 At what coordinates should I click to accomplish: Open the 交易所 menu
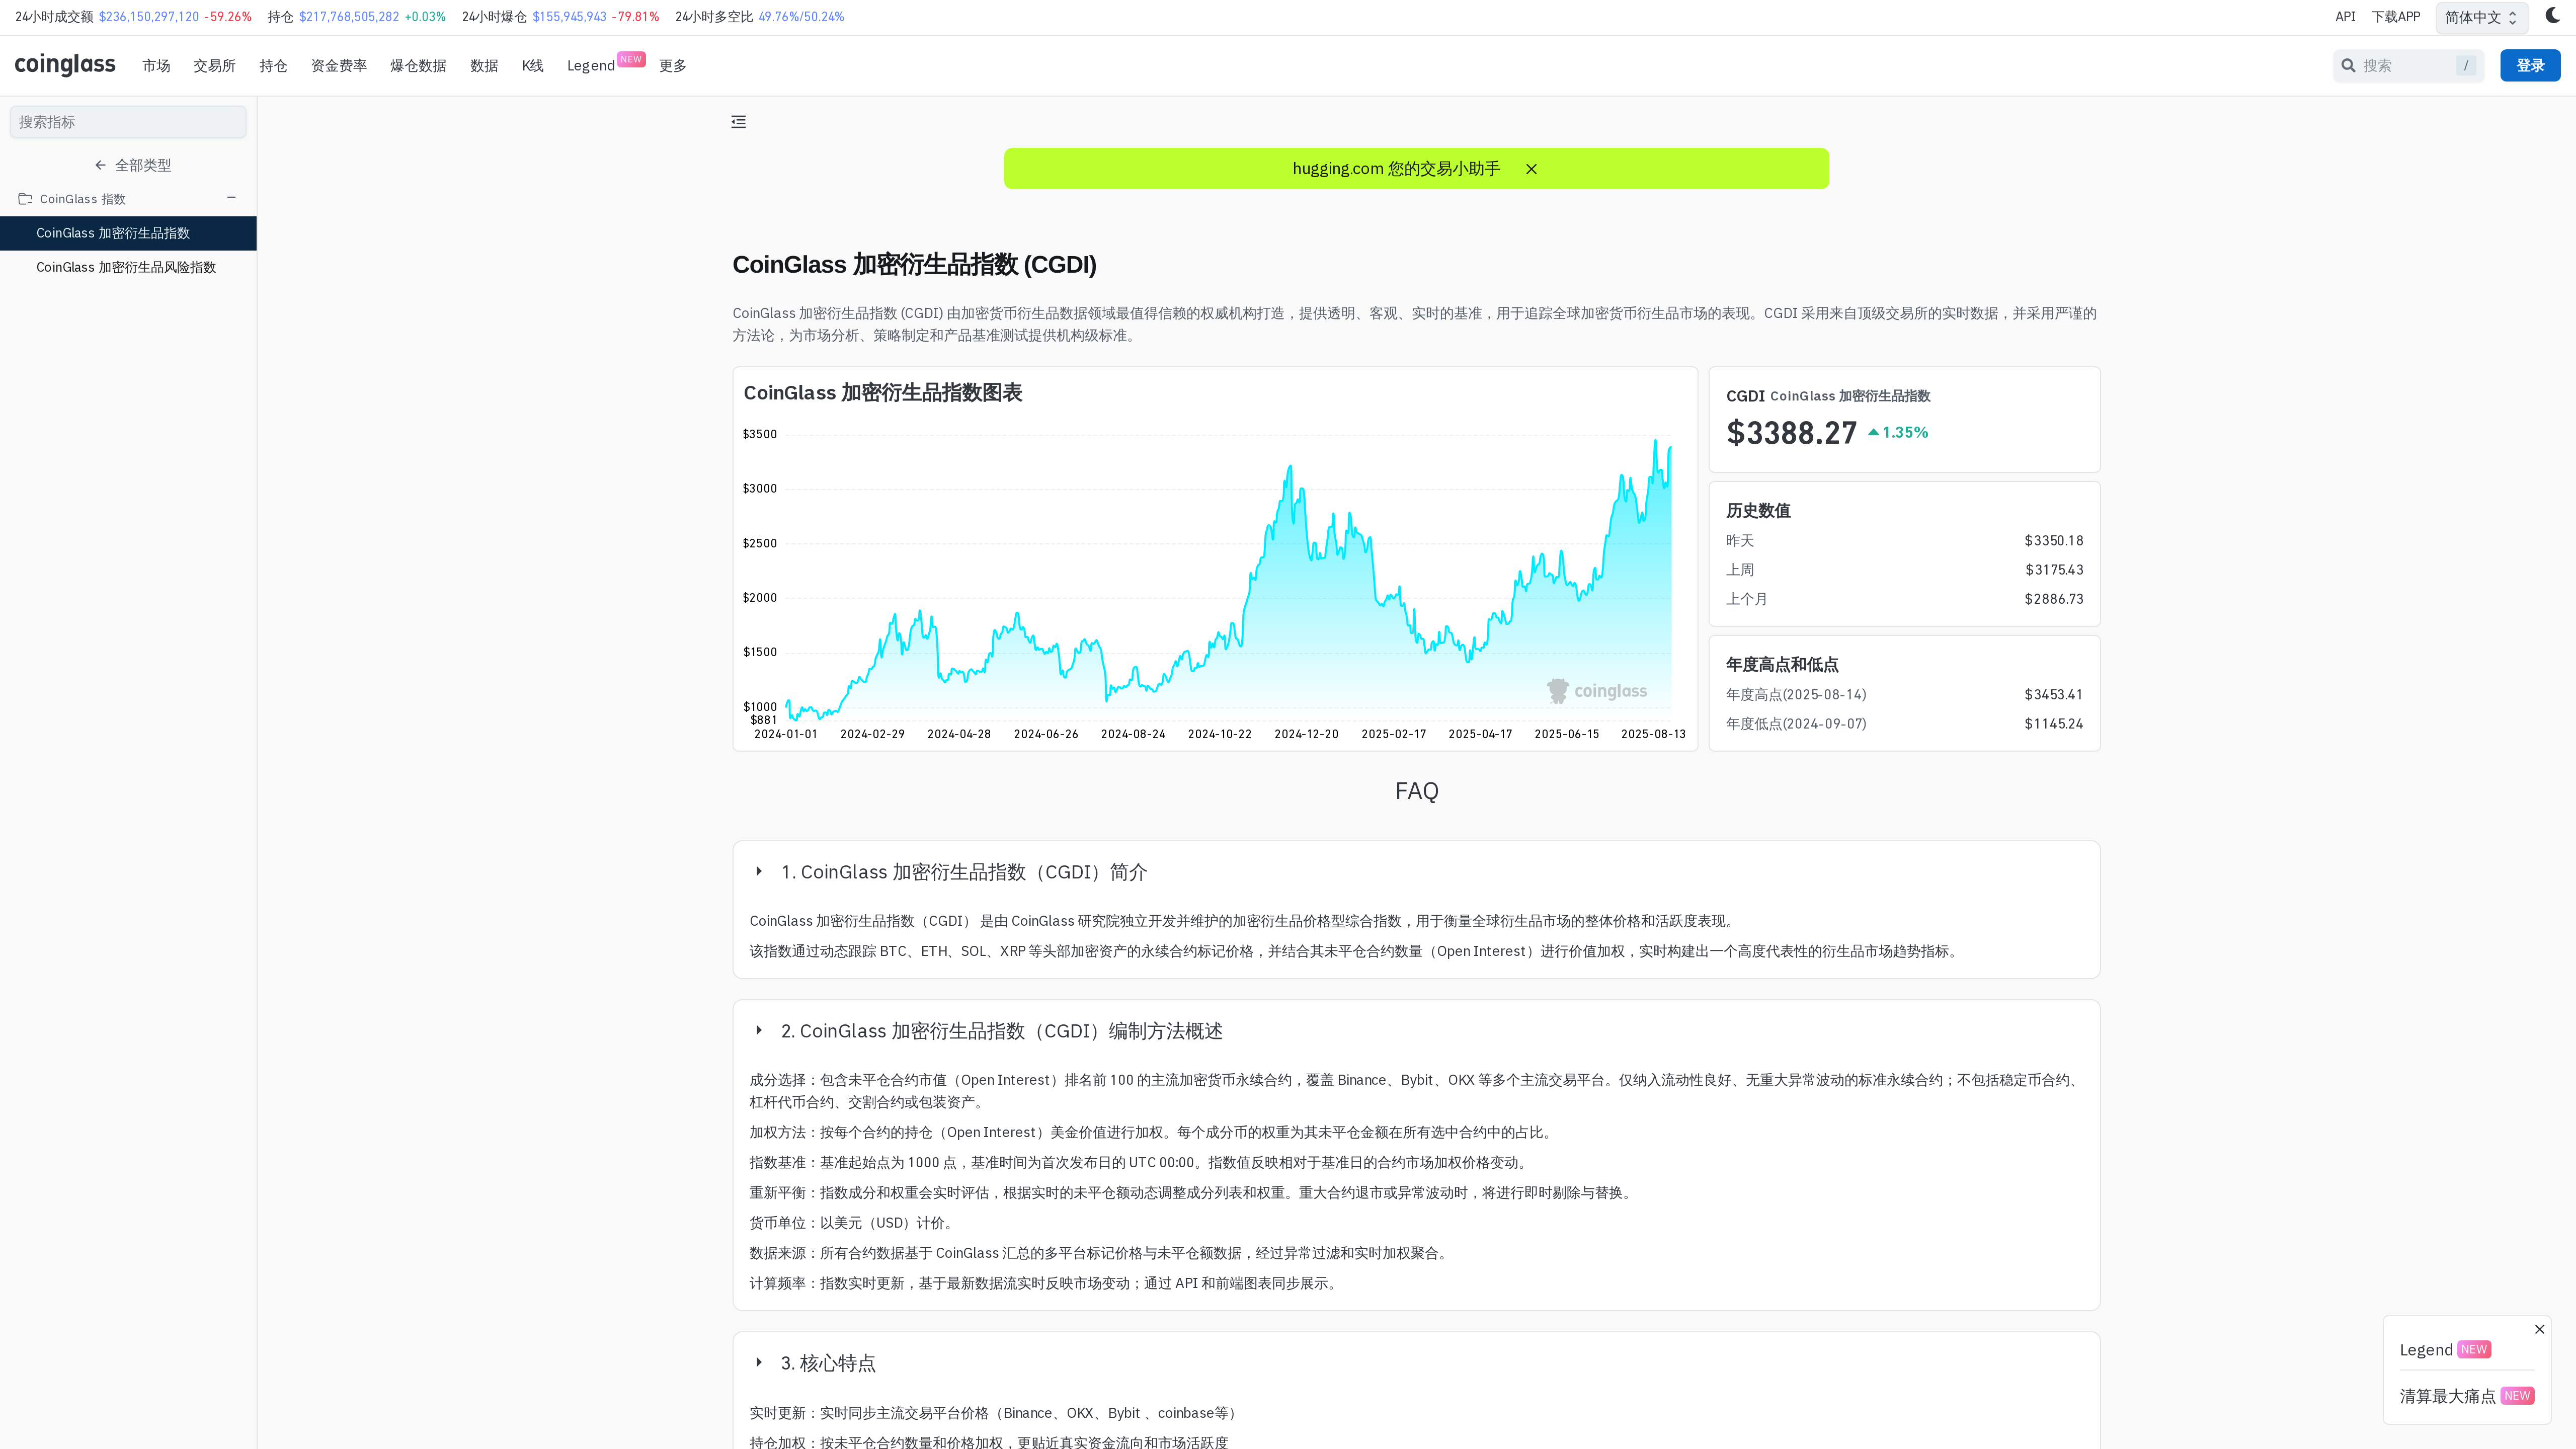(x=214, y=66)
